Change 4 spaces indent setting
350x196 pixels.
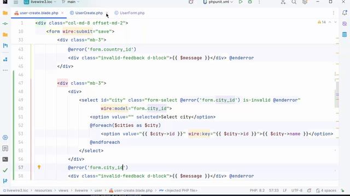(326, 191)
